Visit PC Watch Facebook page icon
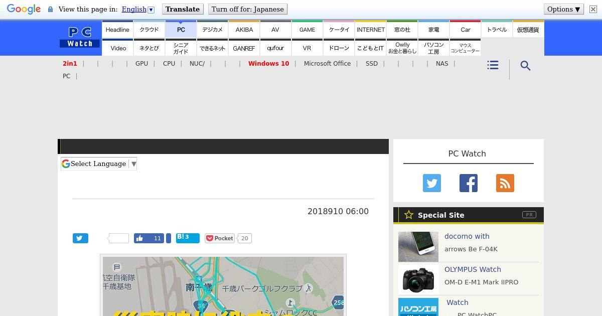602x316 pixels. 469,183
